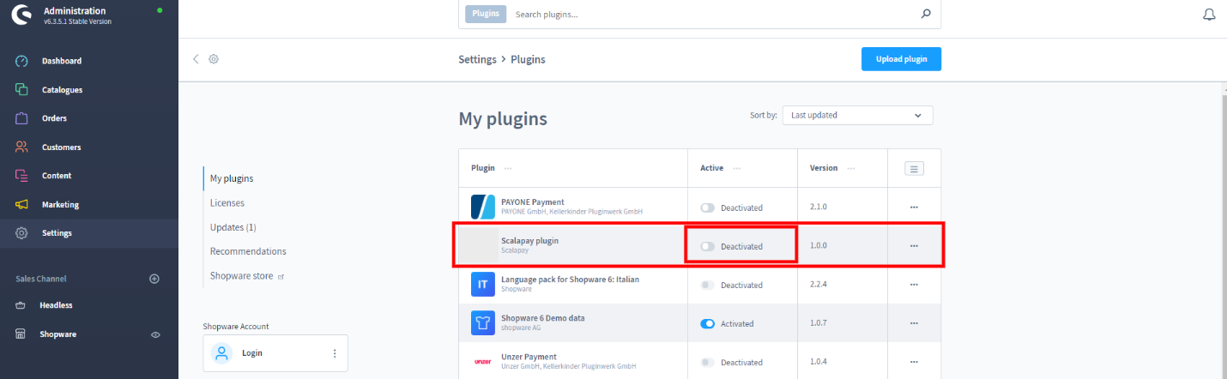The image size is (1227, 379).
Task: Select the My plugins tab
Action: (x=232, y=178)
